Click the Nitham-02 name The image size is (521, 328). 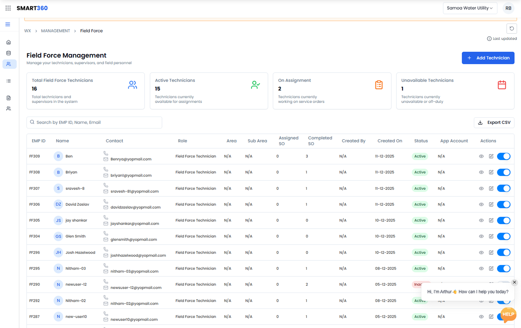pos(75,301)
